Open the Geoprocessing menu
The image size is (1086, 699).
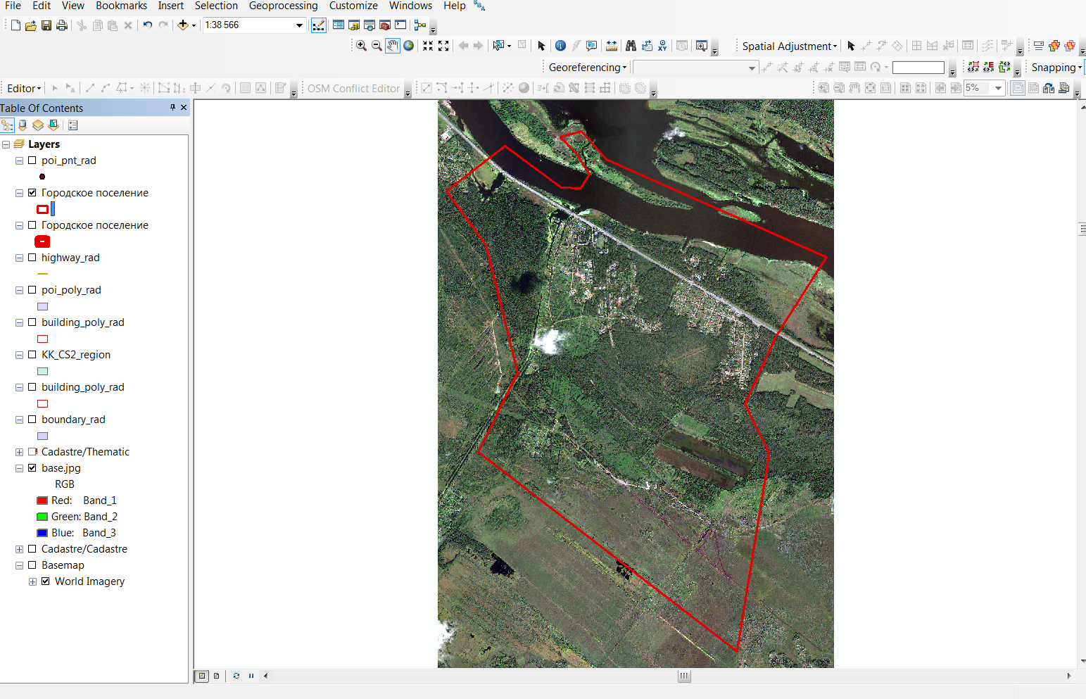283,6
